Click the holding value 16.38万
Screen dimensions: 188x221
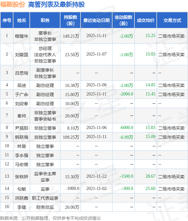(x=72, y=85)
